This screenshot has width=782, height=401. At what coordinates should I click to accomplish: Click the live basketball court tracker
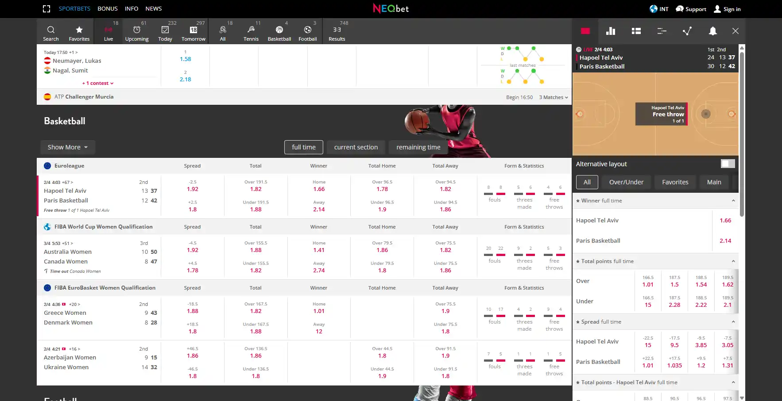pyautogui.click(x=655, y=114)
